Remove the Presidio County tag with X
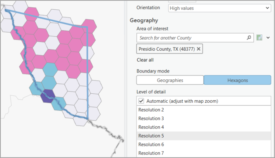This screenshot has width=275, height=158. pyautogui.click(x=199, y=49)
